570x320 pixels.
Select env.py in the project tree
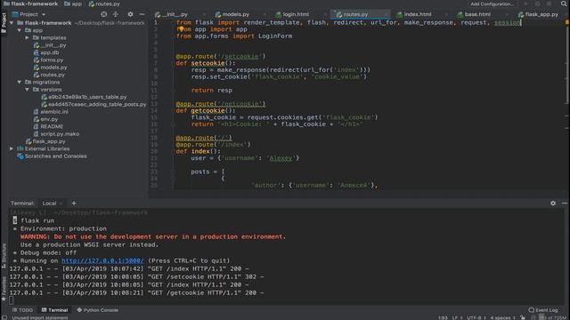click(x=45, y=119)
